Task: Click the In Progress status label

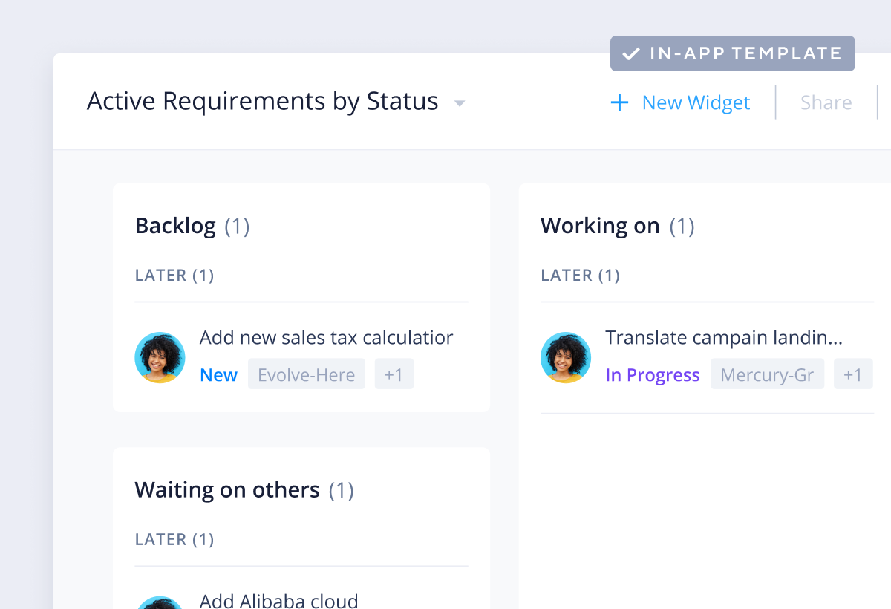Action: click(653, 375)
